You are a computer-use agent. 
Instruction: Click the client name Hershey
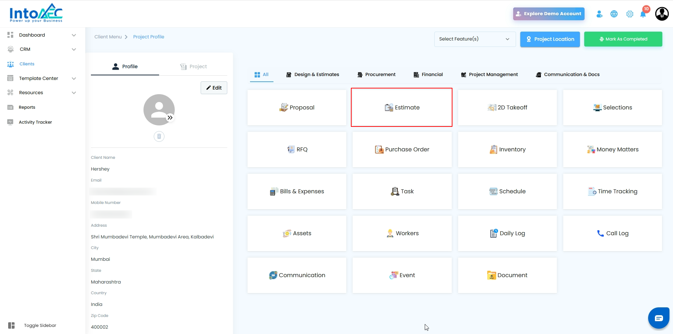[100, 169]
